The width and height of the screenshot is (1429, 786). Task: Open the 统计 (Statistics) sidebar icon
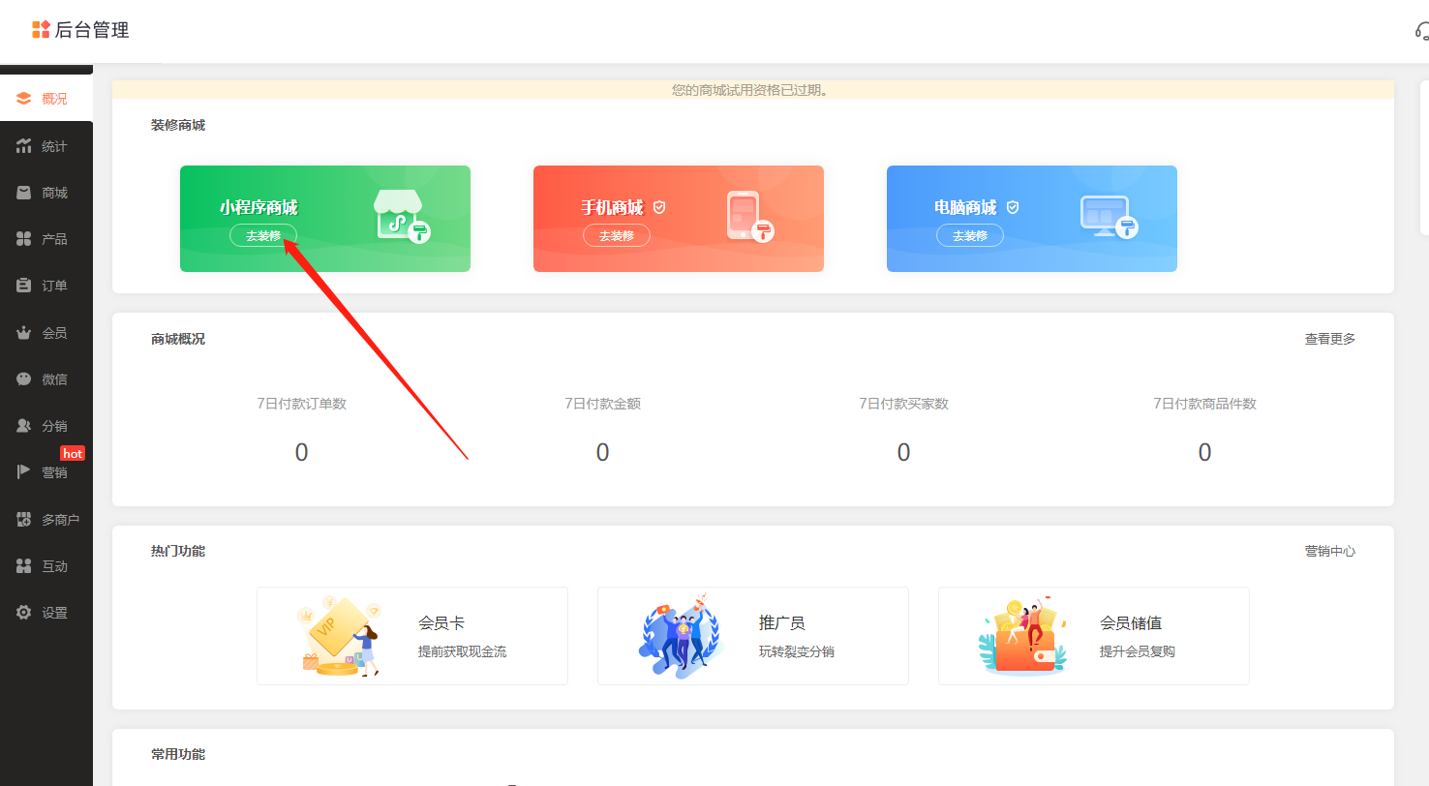click(x=46, y=145)
